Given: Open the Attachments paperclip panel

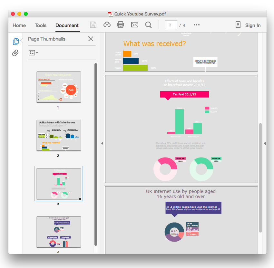Looking at the screenshot, I should click(x=15, y=53).
